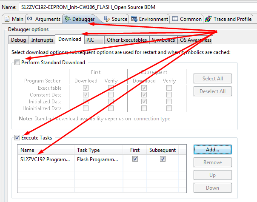The image size is (257, 202).
Task: Click the launch configuration Name field
Action: tap(138, 7)
